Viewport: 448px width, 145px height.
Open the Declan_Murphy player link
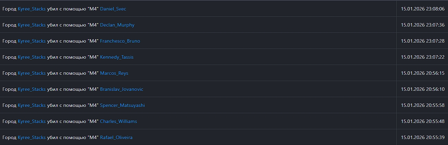coord(117,25)
